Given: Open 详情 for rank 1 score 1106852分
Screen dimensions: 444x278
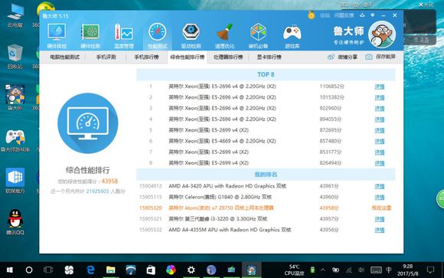Looking at the screenshot, I should pos(380,87).
